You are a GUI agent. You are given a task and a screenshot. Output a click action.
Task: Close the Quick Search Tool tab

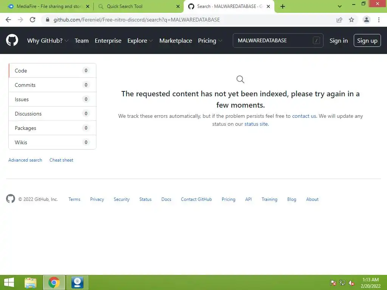[178, 6]
